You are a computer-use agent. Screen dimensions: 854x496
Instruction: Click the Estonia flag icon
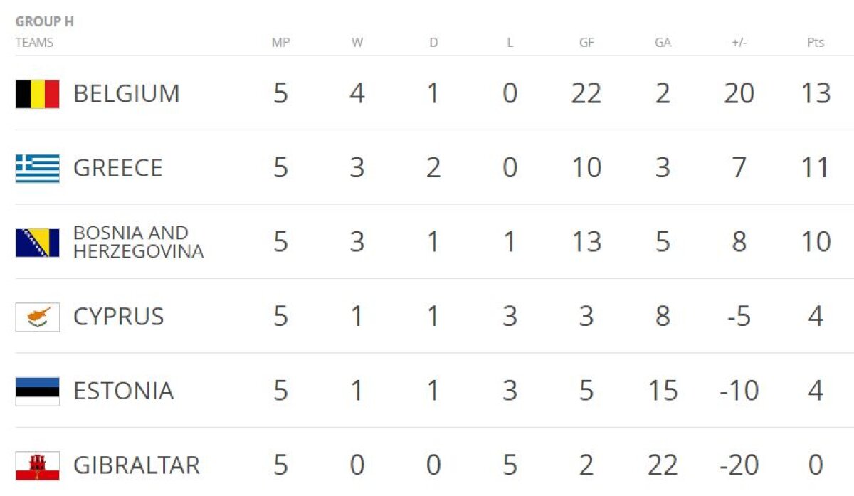pos(38,391)
